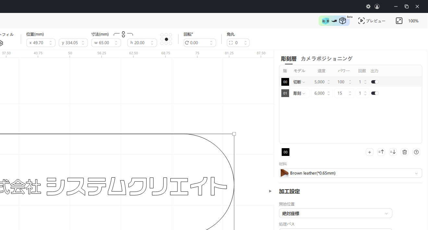Toggle output switch for the 切断 layer

click(375, 82)
